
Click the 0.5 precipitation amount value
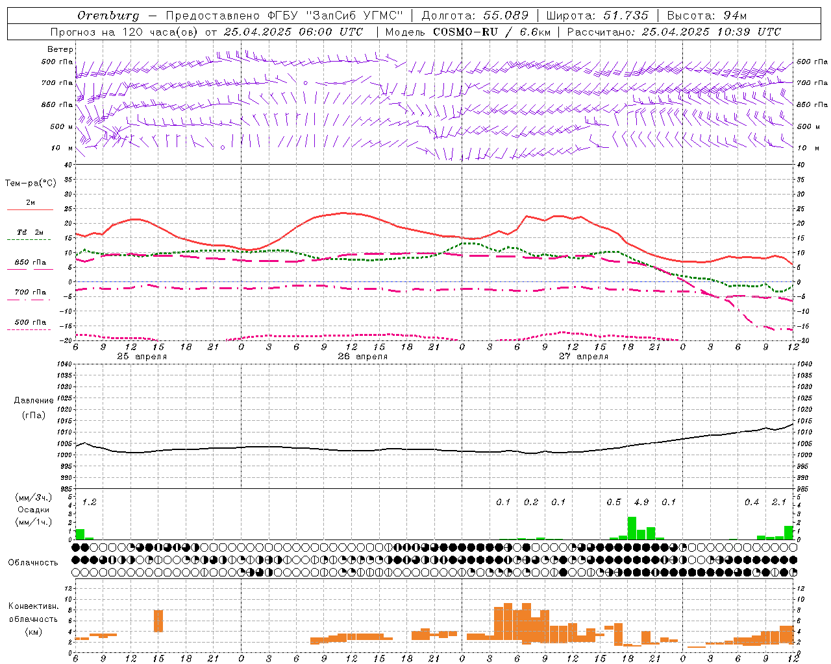click(x=614, y=502)
